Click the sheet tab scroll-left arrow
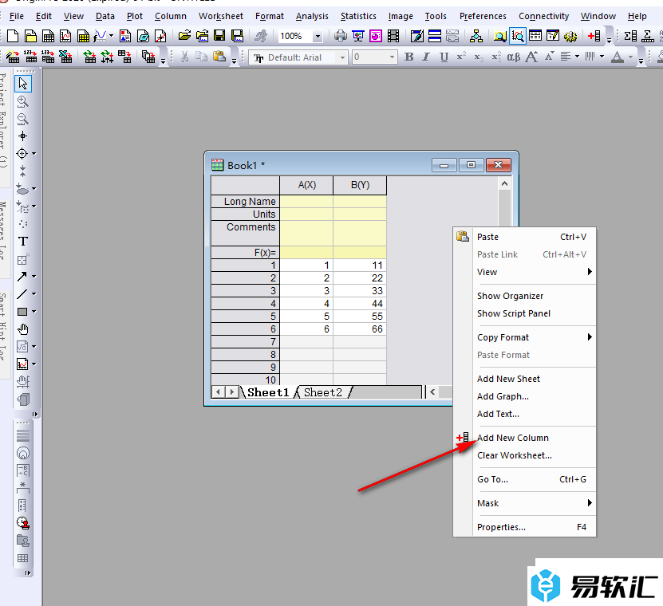 click(218, 392)
